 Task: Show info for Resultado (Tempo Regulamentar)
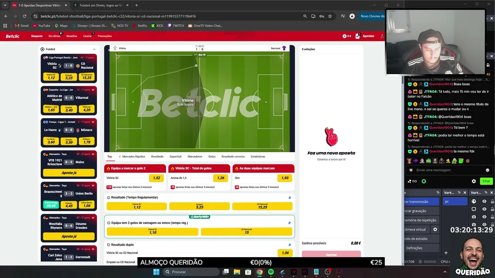click(x=108, y=197)
